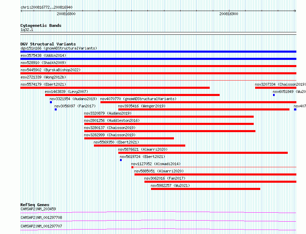Select nsv4070770 (gnomADStructuralVariants) label

pyautogui.click(x=138, y=99)
